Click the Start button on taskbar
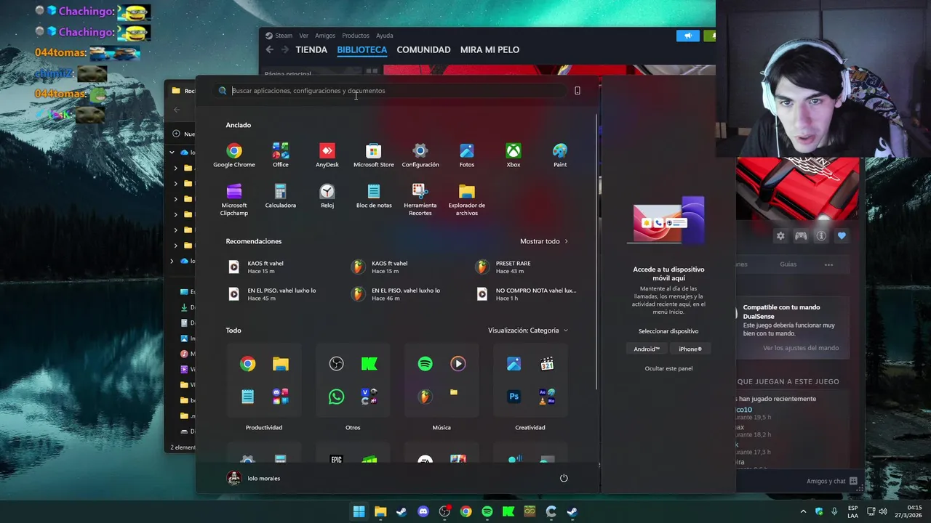 tap(359, 511)
